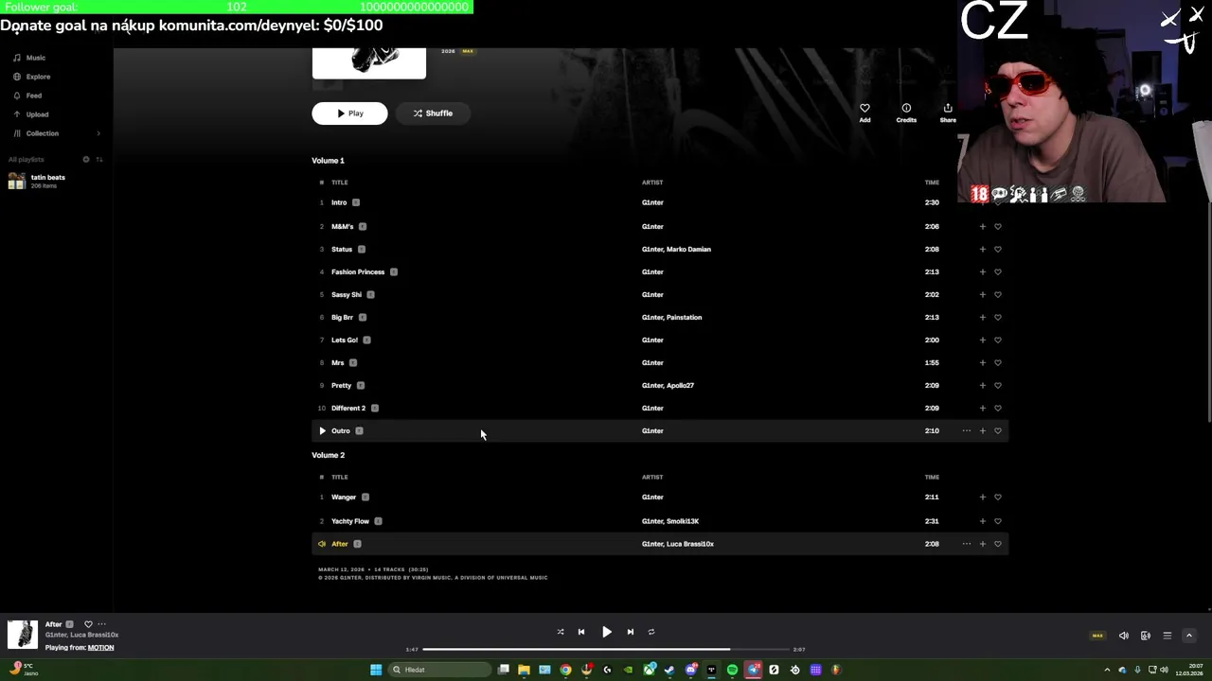
Task: Click the player play button
Action: coord(607,632)
